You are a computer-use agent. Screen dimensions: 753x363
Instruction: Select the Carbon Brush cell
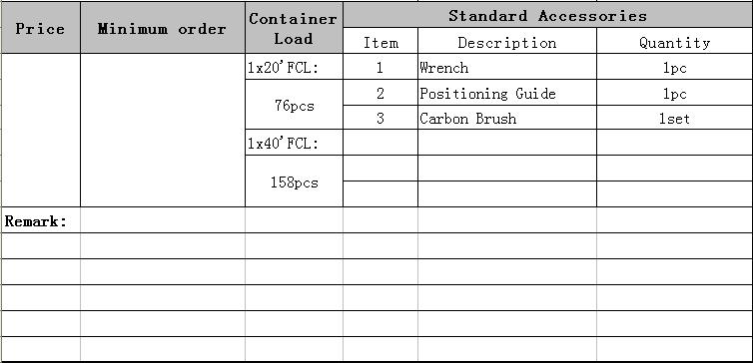[x=507, y=117]
